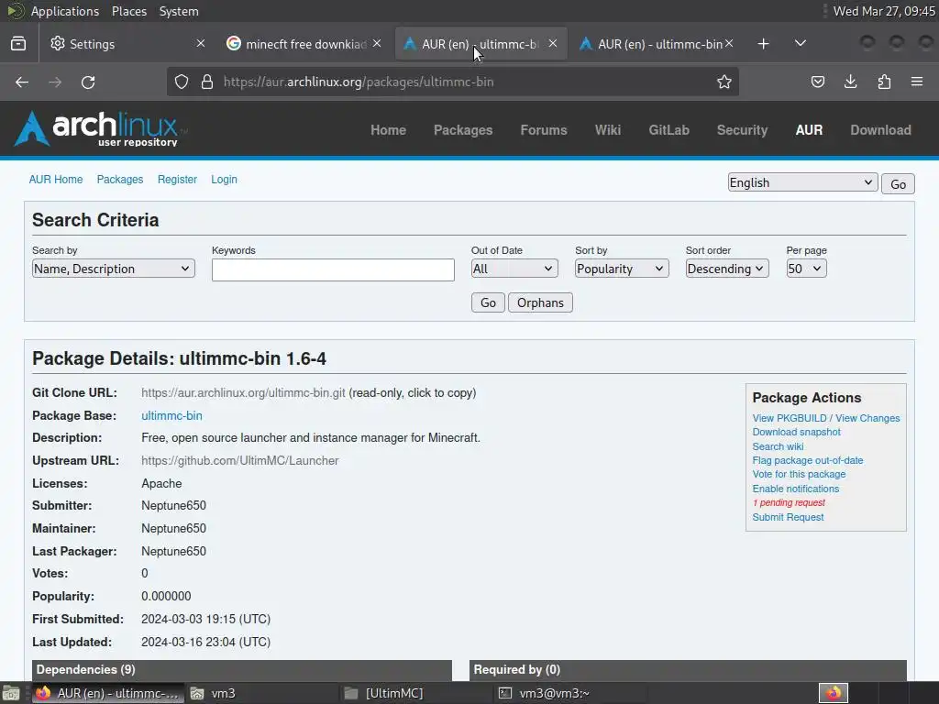This screenshot has width=939, height=704.
Task: Switch to the minecft free download tab
Action: [304, 44]
